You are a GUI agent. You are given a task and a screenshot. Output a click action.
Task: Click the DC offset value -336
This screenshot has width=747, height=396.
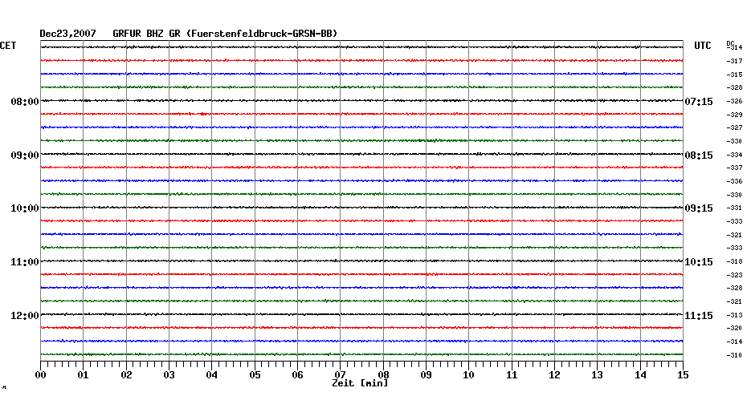pos(735,182)
